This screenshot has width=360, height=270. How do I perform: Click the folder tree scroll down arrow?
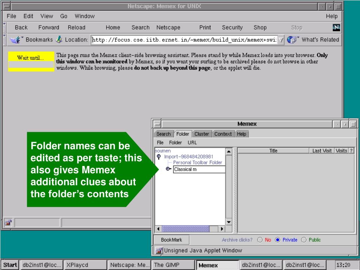click(x=229, y=222)
